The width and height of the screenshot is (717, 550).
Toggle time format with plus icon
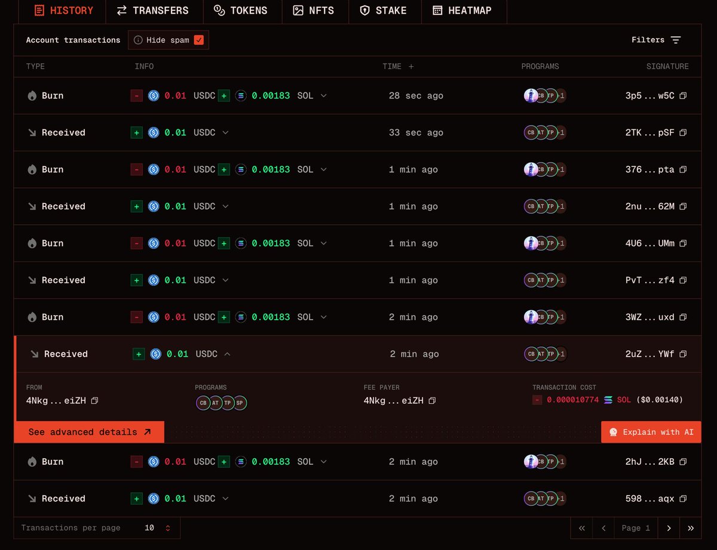click(x=411, y=66)
